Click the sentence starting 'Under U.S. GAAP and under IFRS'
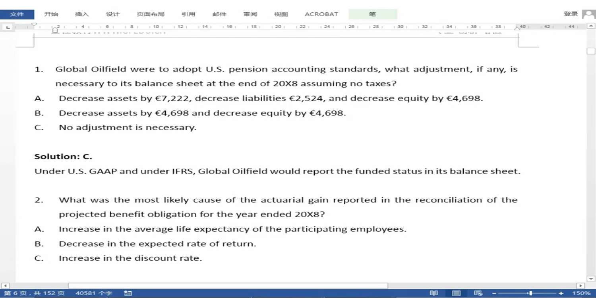The height and width of the screenshot is (298, 596). (277, 171)
